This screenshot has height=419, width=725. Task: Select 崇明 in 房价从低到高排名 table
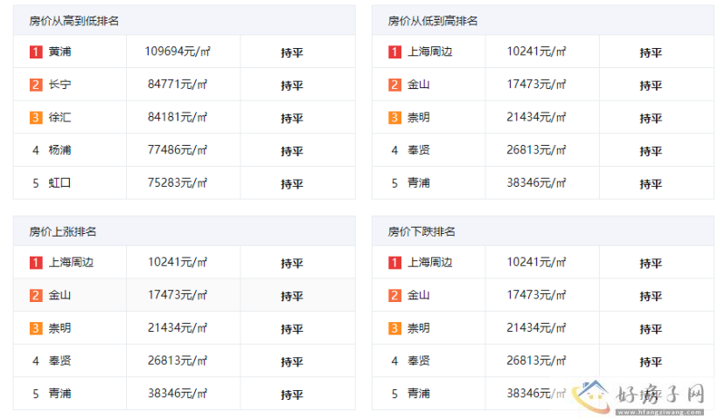[x=418, y=117]
